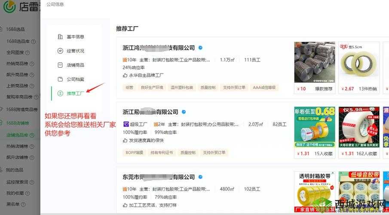This screenshot has height=215, width=389.
Task: Collapse the 1688店铺榜 sidebar section
Action: [x=18, y=123]
